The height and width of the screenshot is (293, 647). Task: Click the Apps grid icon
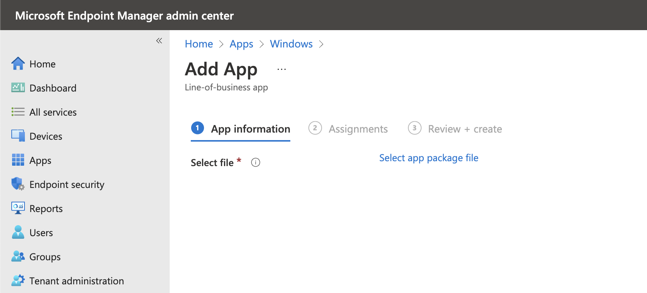[x=18, y=160]
